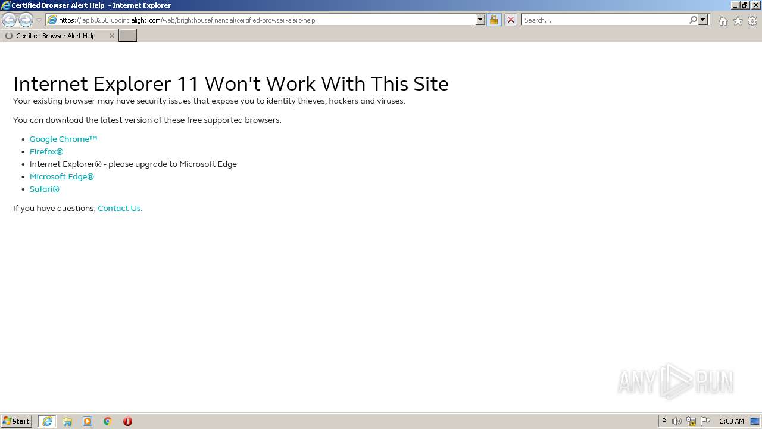Show hidden tray icons arrow
The height and width of the screenshot is (429, 762).
coord(664,421)
